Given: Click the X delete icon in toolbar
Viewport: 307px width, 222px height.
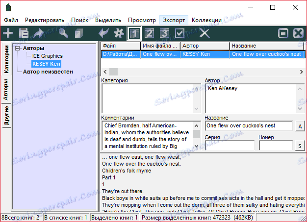Looking at the screenshot, I should 205,33.
